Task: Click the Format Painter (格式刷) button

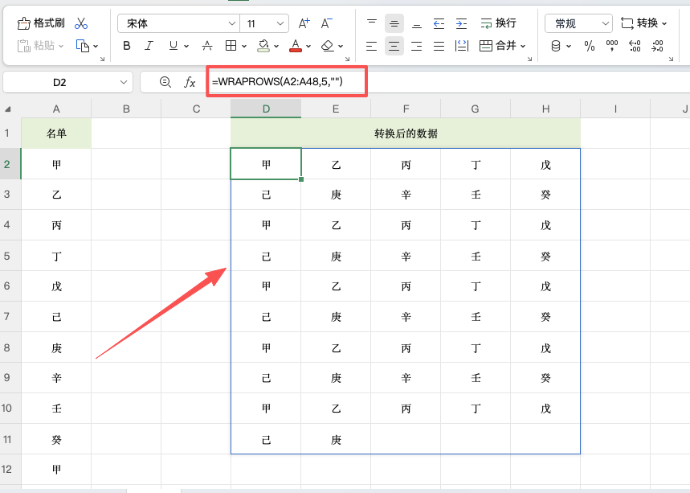Action: point(41,23)
